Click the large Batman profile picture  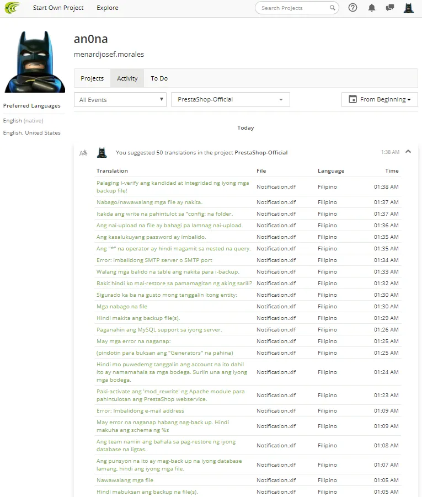point(35,62)
